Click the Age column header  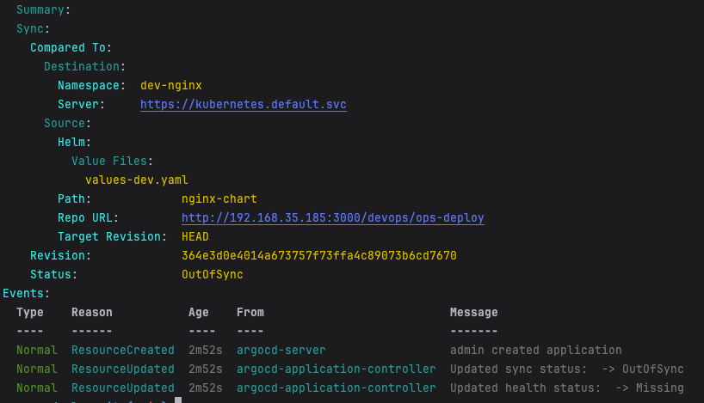click(x=198, y=313)
